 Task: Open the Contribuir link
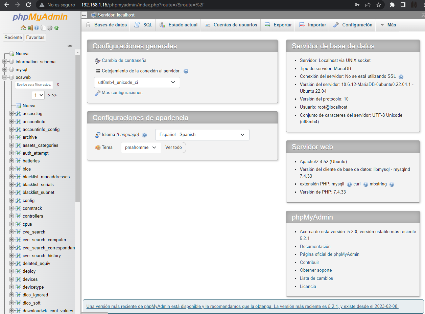click(x=309, y=263)
